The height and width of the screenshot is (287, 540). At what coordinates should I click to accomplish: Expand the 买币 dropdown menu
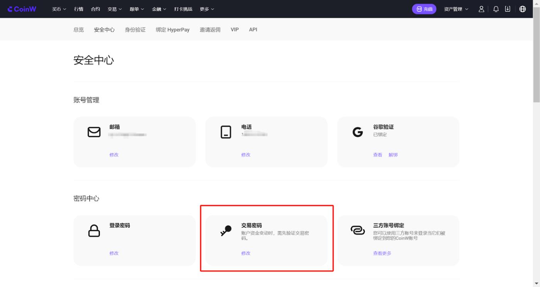[x=59, y=9]
